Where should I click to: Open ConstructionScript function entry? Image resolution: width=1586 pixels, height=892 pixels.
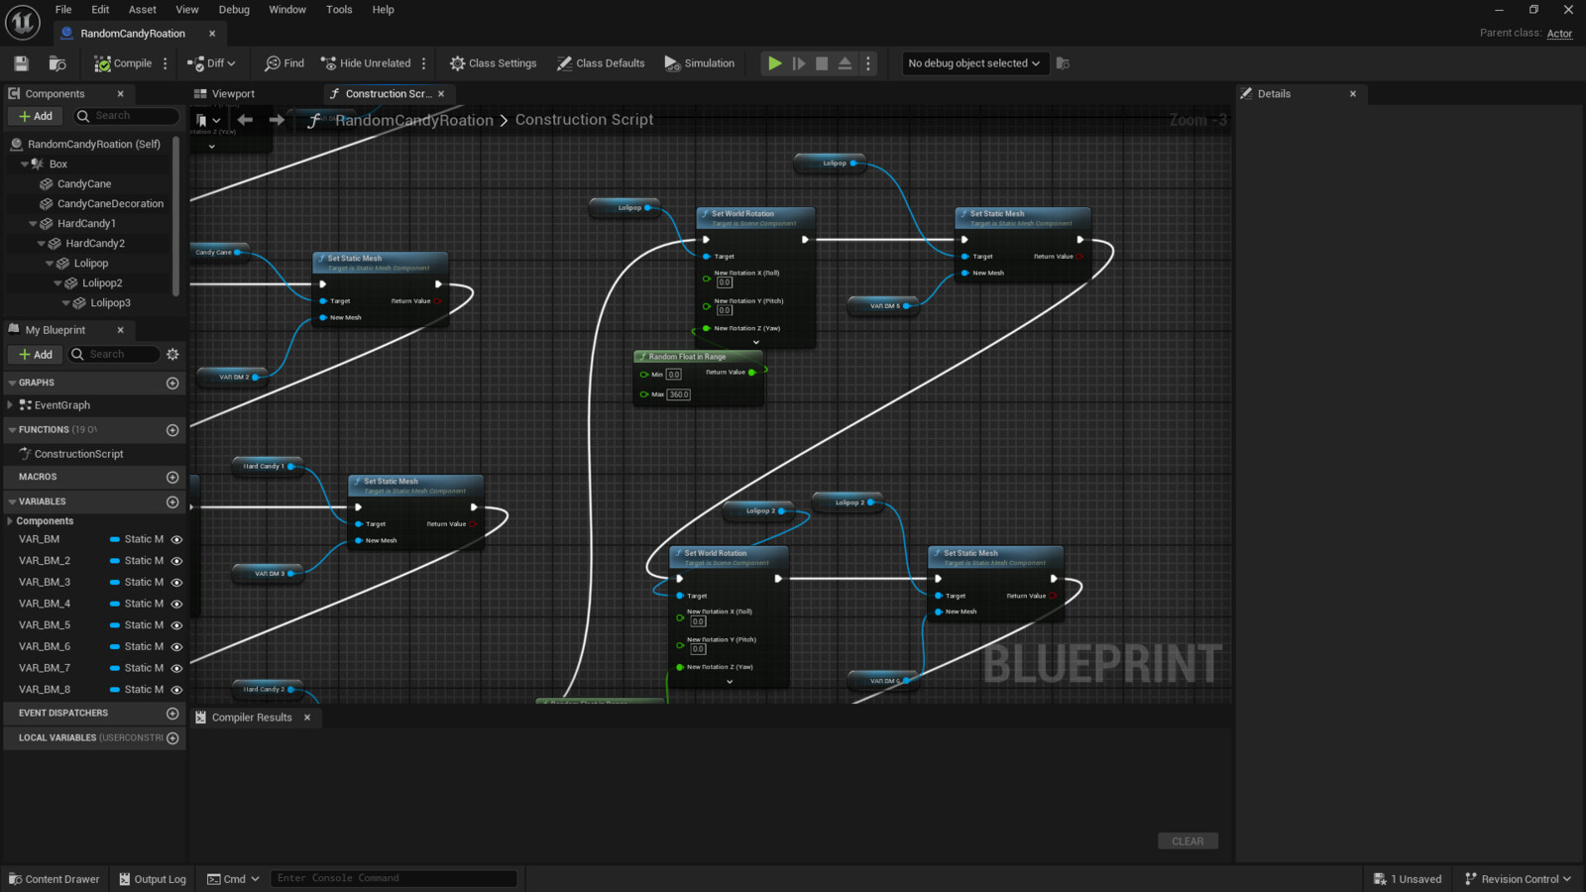(79, 454)
